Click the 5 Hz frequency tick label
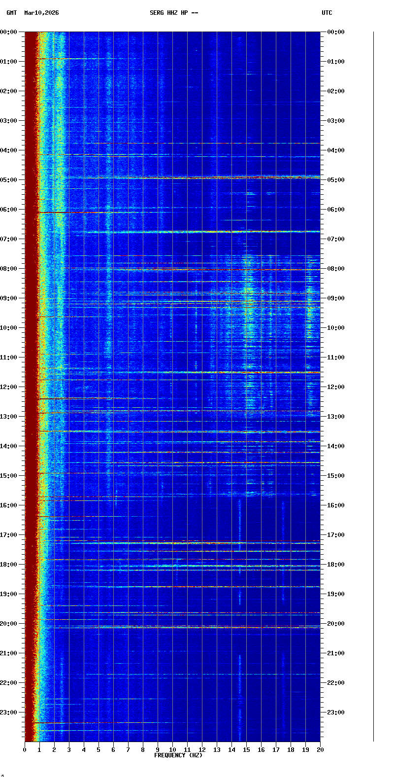Image resolution: width=395 pixels, height=781 pixels. [x=99, y=750]
